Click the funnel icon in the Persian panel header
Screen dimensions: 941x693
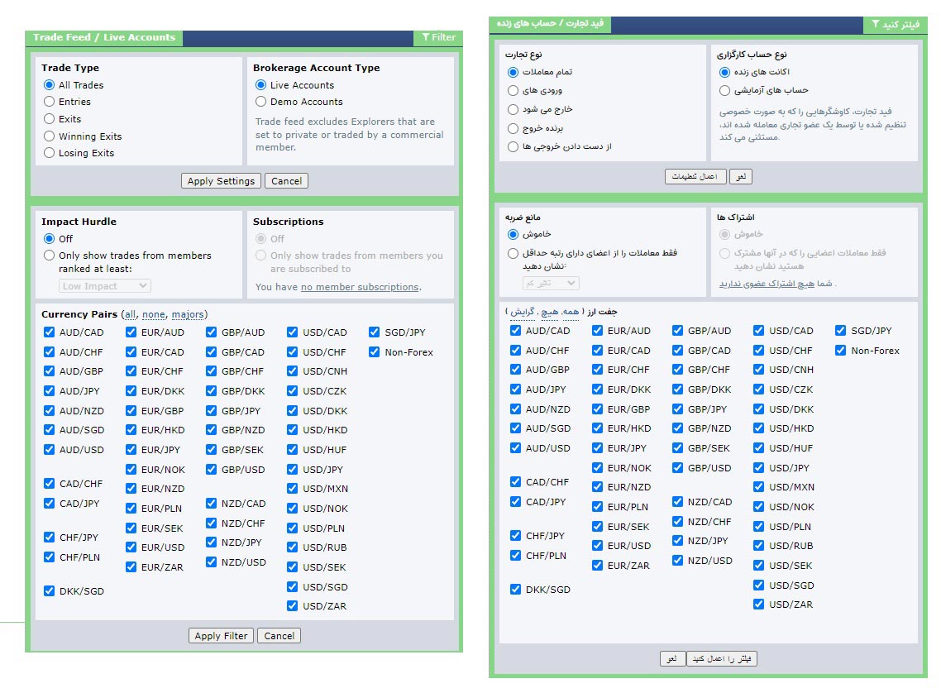click(875, 25)
